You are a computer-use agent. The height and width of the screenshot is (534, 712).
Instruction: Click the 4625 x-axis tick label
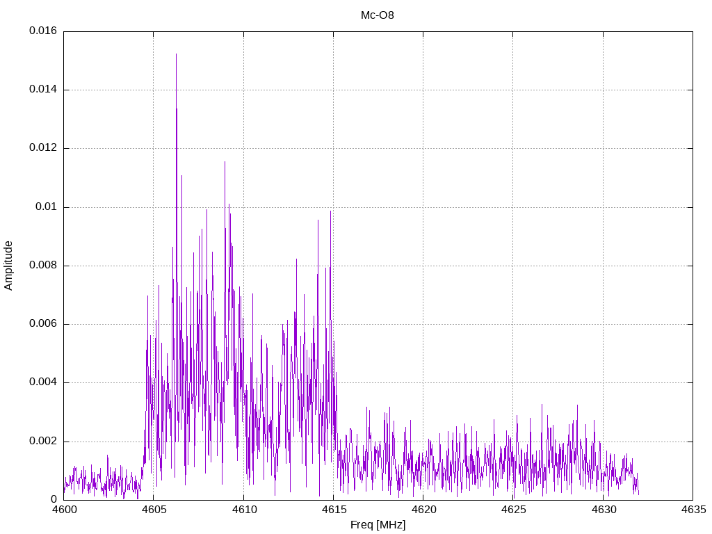pos(512,510)
